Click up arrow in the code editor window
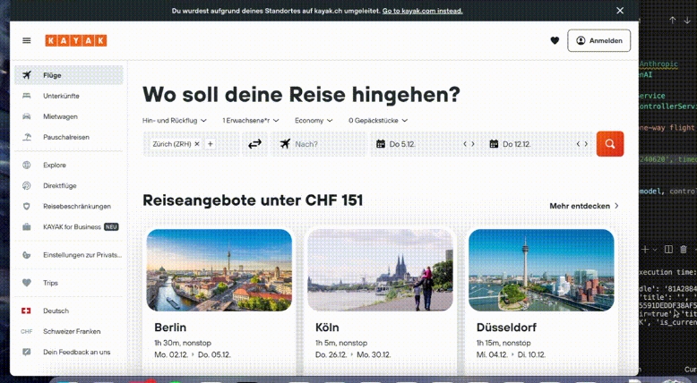This screenshot has width=697, height=383. 673,20
